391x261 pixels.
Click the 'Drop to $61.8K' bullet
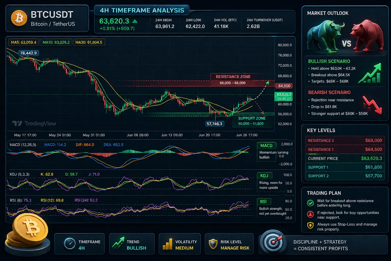point(324,107)
